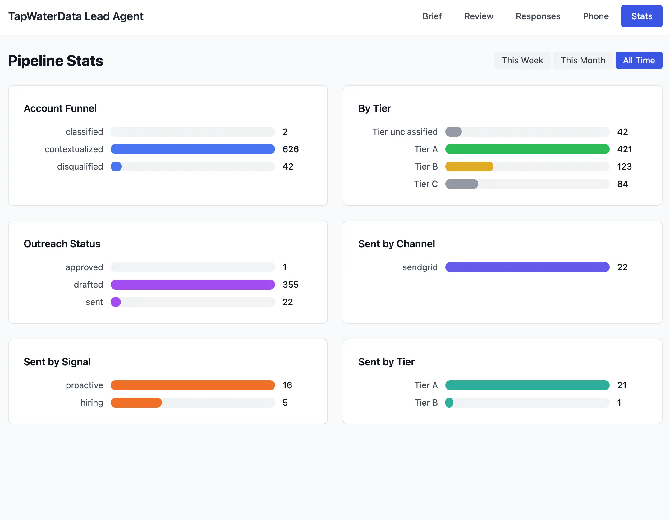The width and height of the screenshot is (670, 520).
Task: Open the Phone section
Action: pos(596,16)
